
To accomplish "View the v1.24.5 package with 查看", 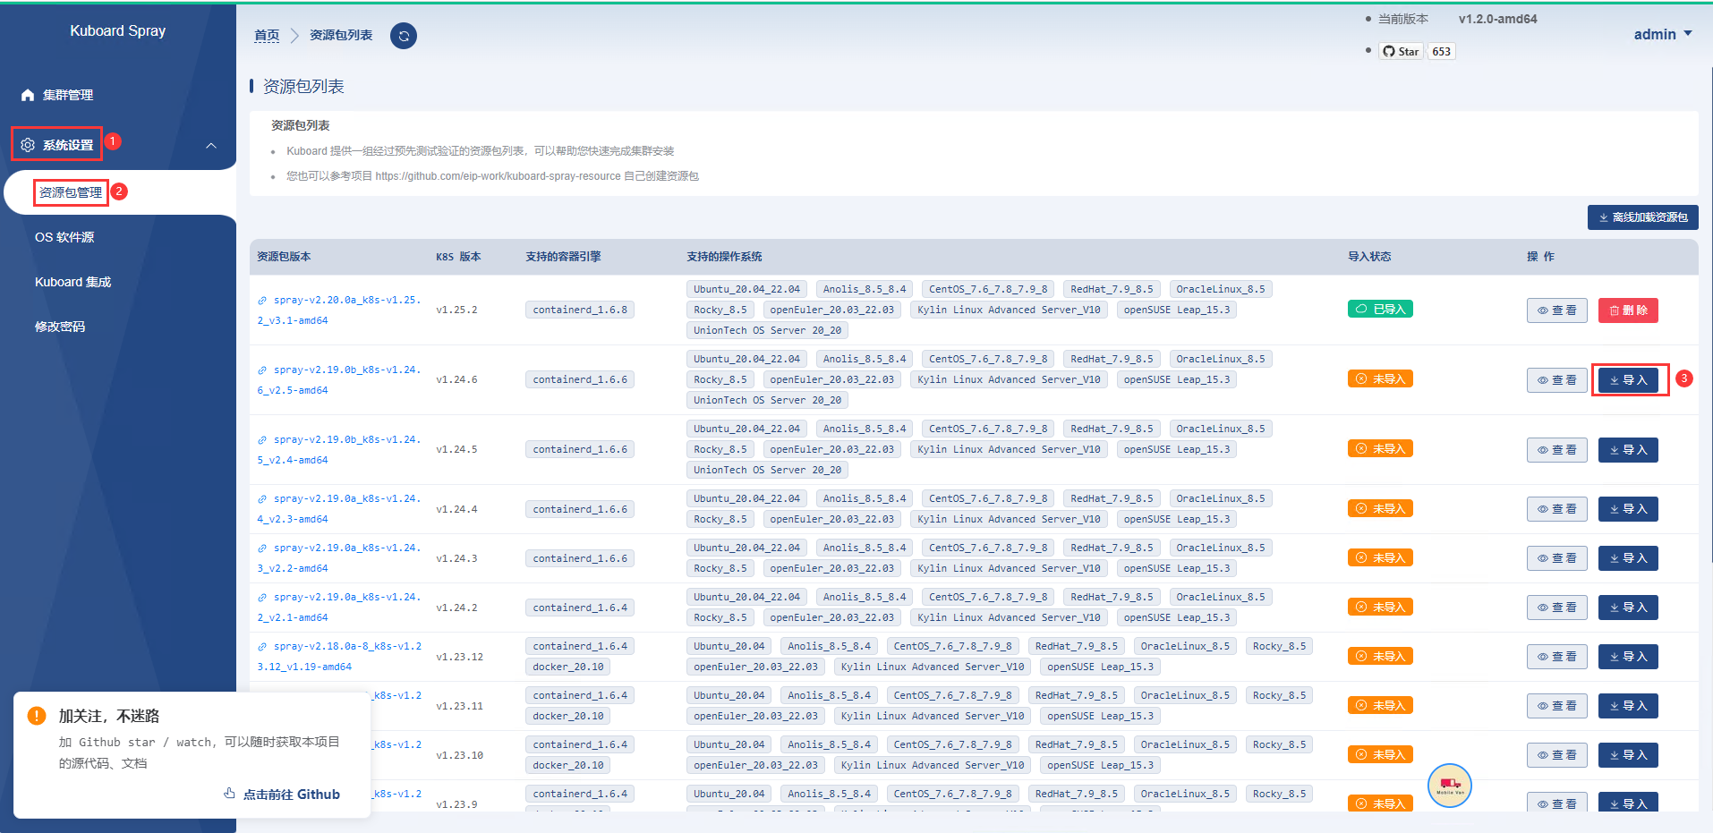I will (1557, 450).
